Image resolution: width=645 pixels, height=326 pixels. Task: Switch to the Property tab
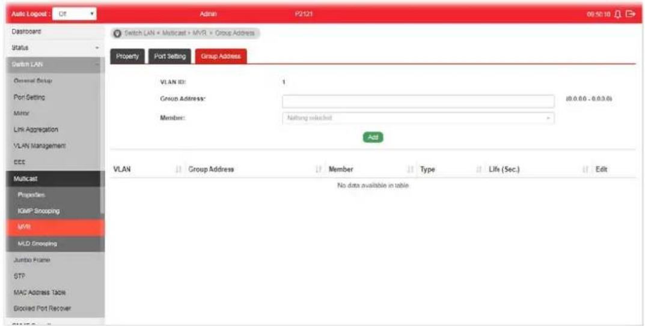pos(127,56)
